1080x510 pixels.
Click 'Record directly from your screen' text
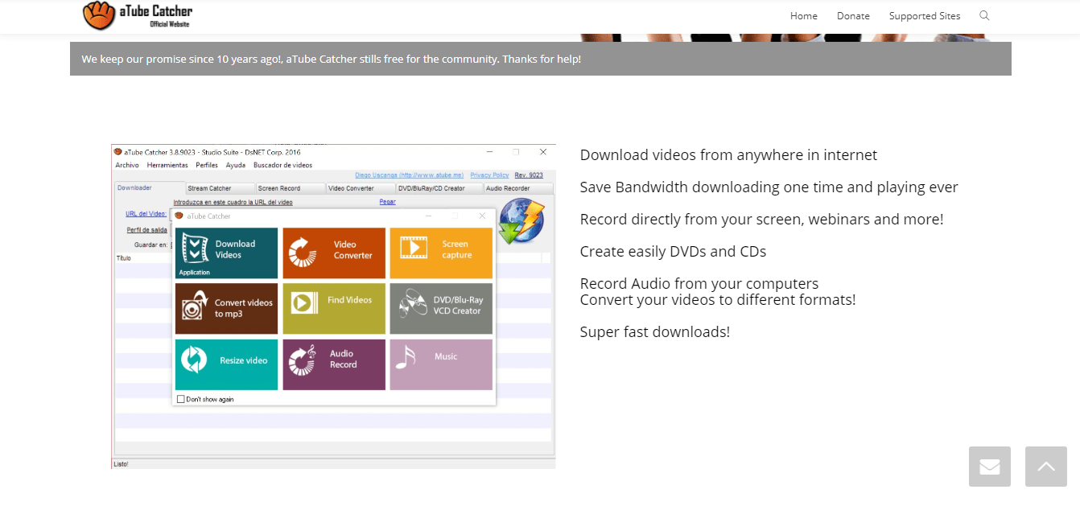click(x=761, y=220)
